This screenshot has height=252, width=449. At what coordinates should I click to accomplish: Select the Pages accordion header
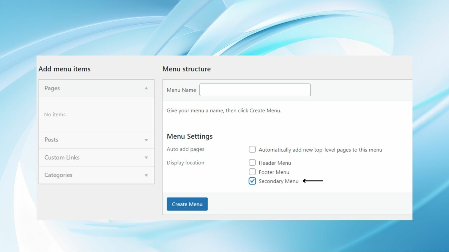click(x=88, y=88)
